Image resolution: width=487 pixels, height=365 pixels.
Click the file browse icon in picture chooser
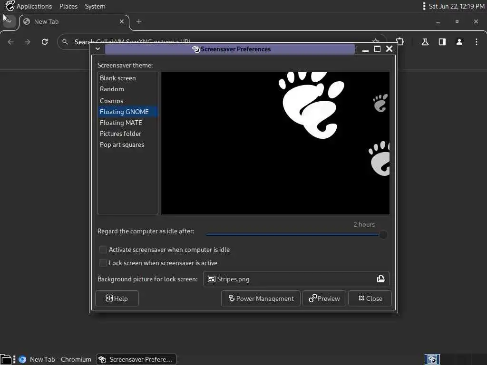coord(381,279)
